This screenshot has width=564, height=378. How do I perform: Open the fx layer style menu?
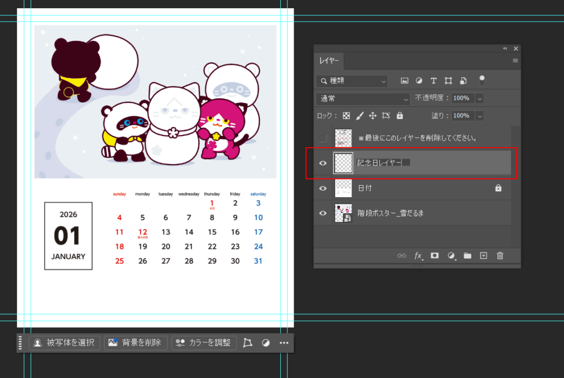coord(419,256)
